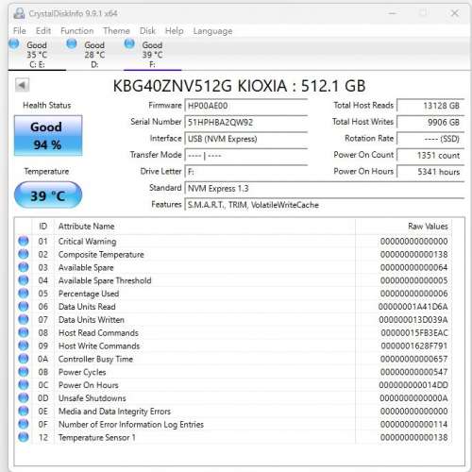Go to previous disk with the left arrow

22,85
